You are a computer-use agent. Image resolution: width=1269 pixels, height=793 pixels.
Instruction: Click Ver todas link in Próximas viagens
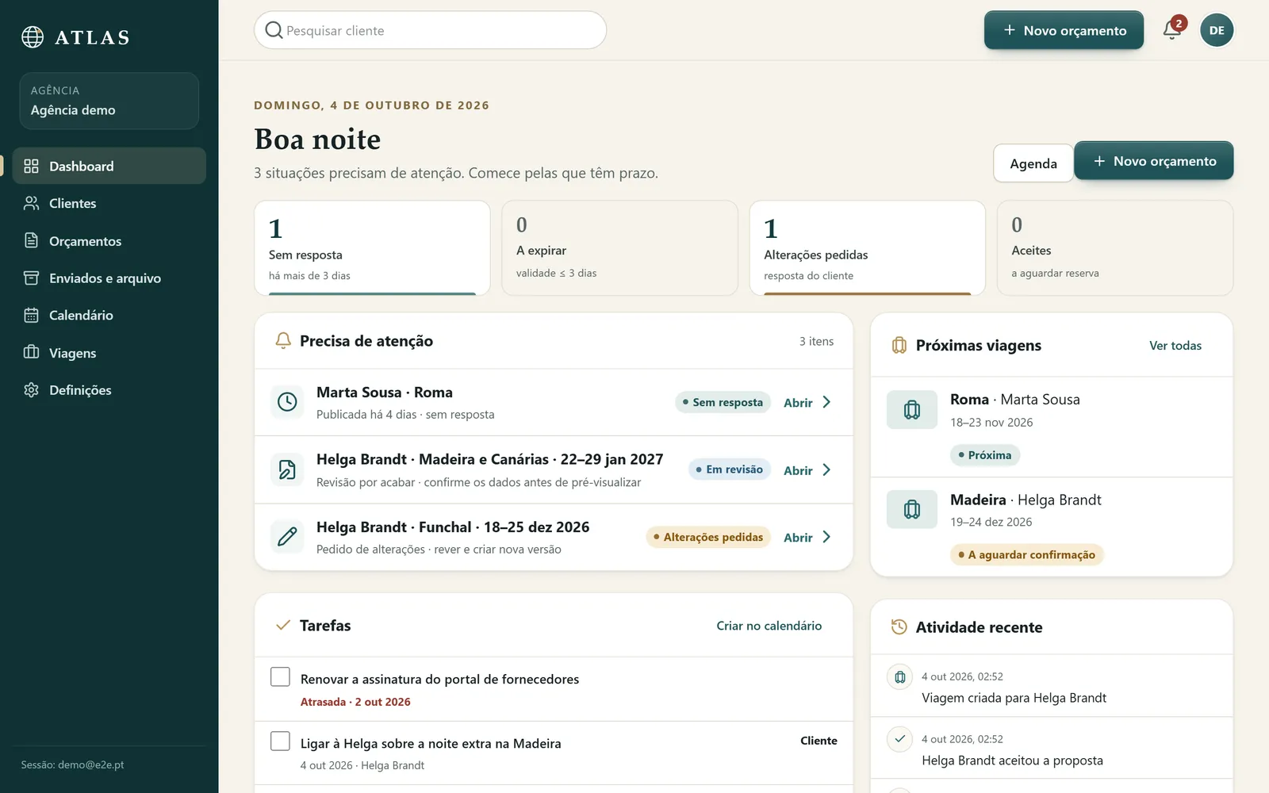1175,346
